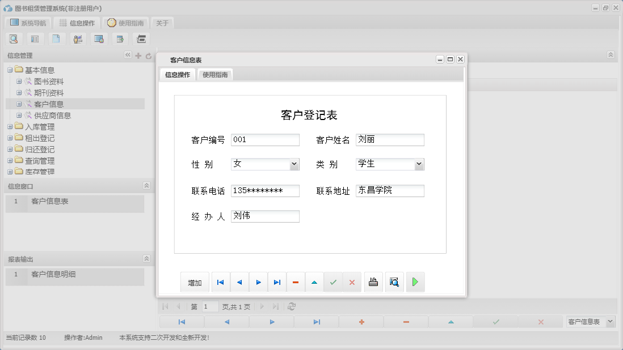Click the green checkmark to confirm record changes
Screen dimensions: 623x350
pos(334,281)
